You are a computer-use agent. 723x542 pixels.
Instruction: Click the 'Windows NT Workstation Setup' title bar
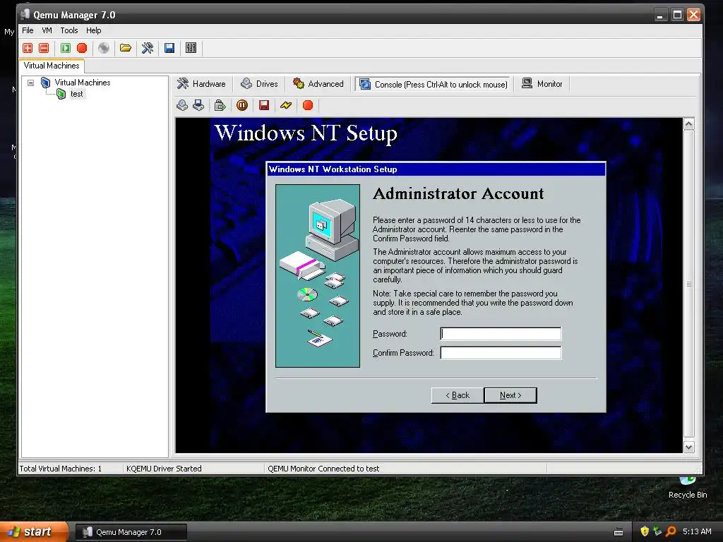coord(436,169)
